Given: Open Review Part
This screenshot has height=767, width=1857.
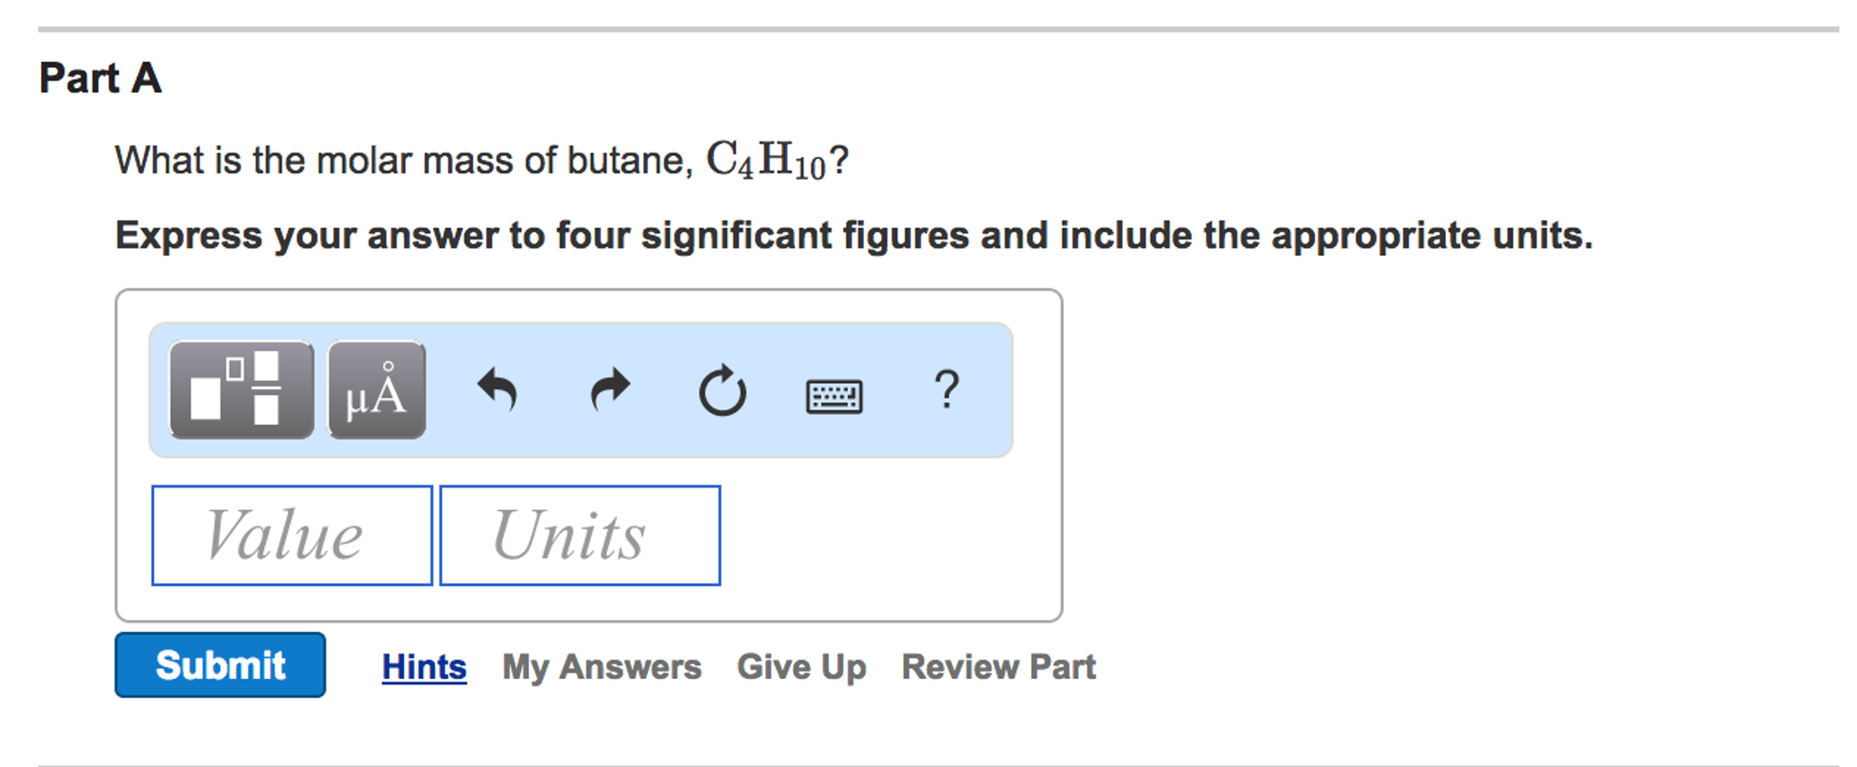Looking at the screenshot, I should coord(998,665).
